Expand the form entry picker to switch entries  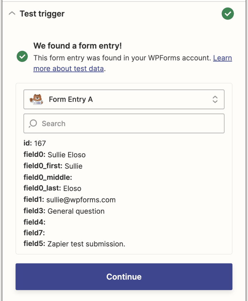(x=124, y=99)
